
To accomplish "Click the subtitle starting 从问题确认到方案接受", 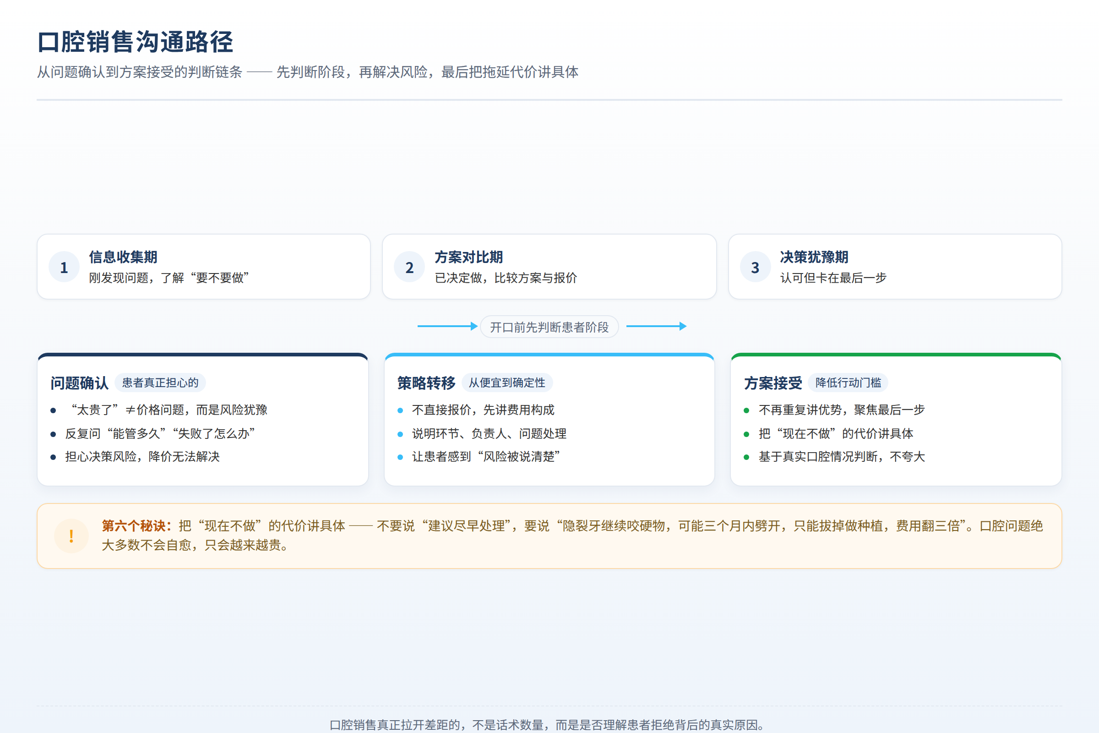I will pos(307,72).
